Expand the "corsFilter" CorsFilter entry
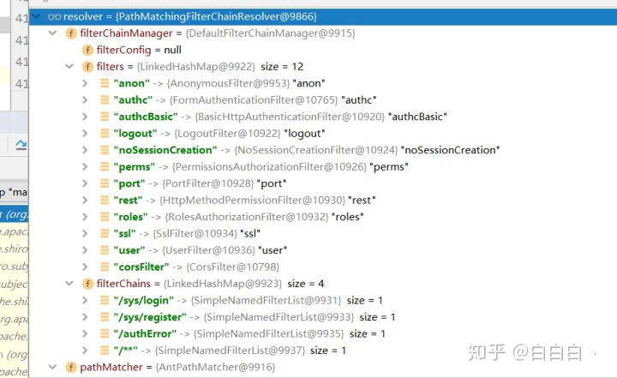 point(85,267)
